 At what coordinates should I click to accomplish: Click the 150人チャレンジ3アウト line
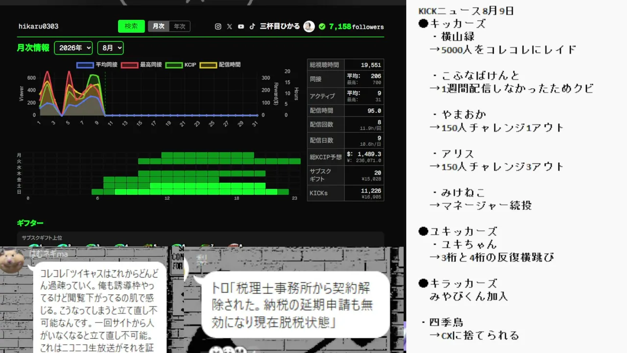(x=497, y=167)
